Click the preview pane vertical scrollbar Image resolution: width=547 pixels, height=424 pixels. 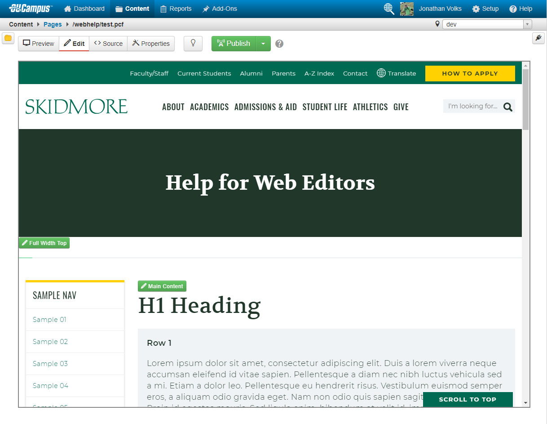(x=525, y=234)
